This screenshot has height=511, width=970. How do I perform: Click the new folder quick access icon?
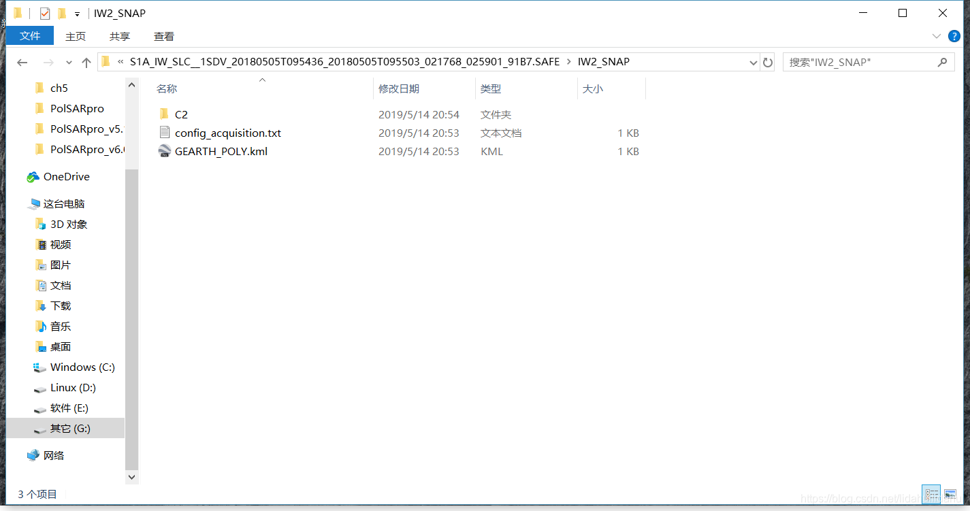pos(62,14)
